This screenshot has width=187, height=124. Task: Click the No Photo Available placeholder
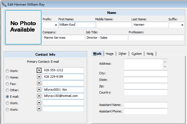point(23,27)
